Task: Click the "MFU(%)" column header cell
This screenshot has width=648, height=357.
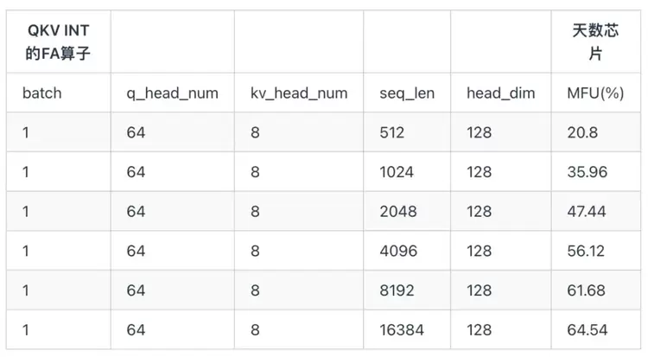Action: (594, 92)
